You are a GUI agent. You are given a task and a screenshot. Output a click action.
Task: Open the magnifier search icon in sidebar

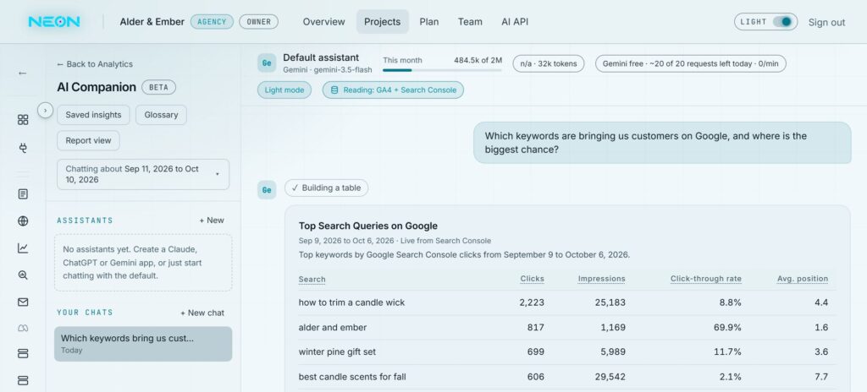pos(23,275)
